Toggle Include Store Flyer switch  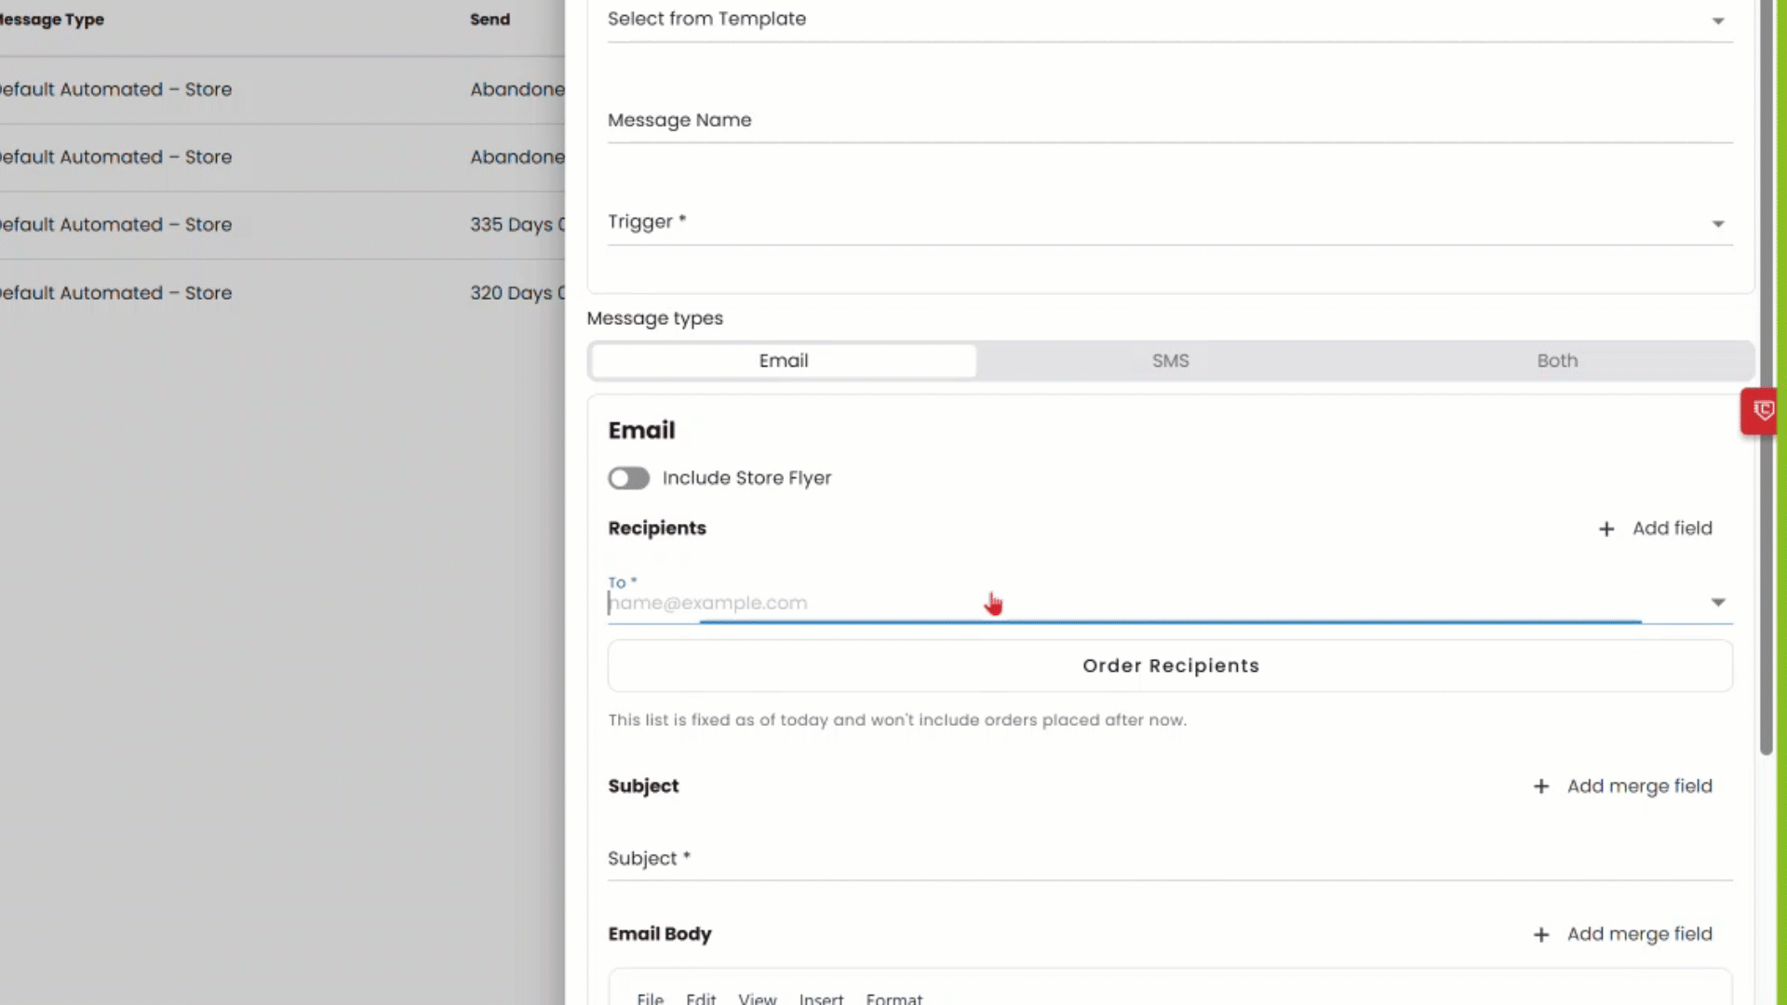[x=628, y=478]
